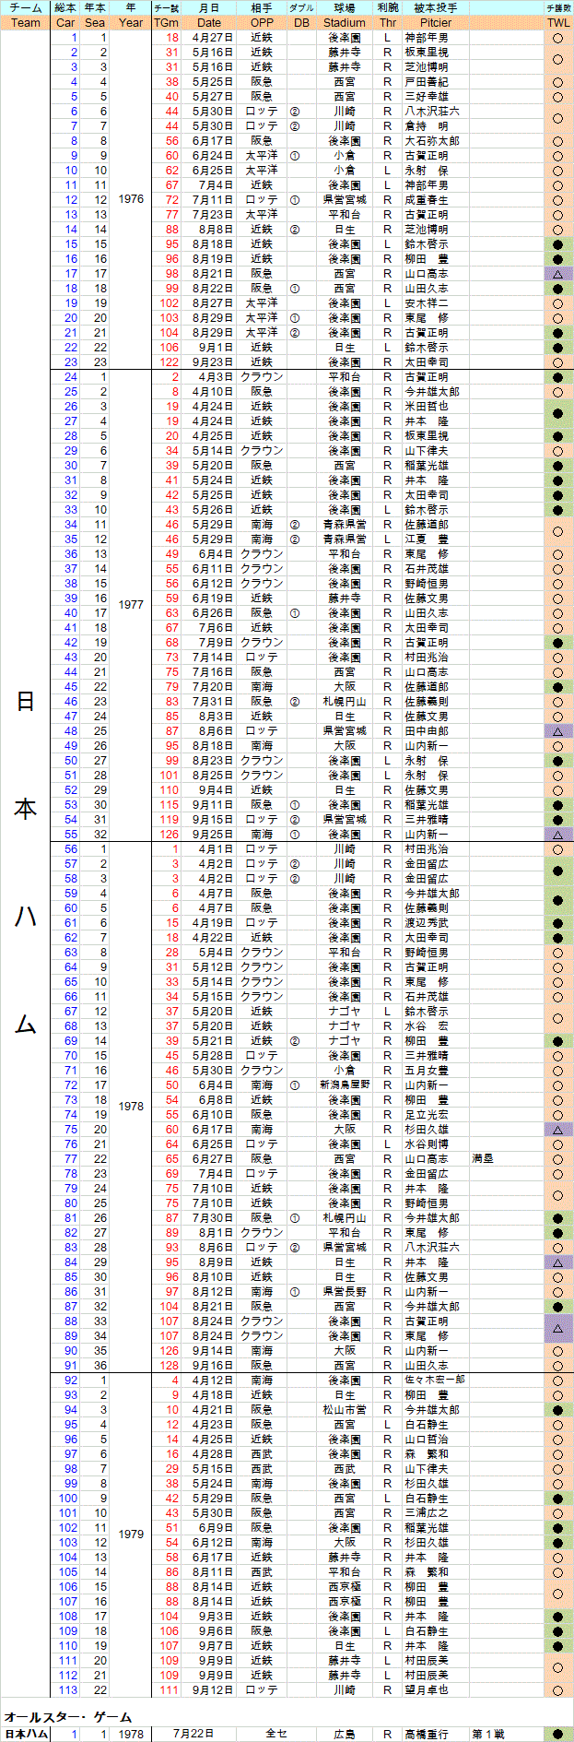Click the 'TWL' column header

[x=558, y=22]
